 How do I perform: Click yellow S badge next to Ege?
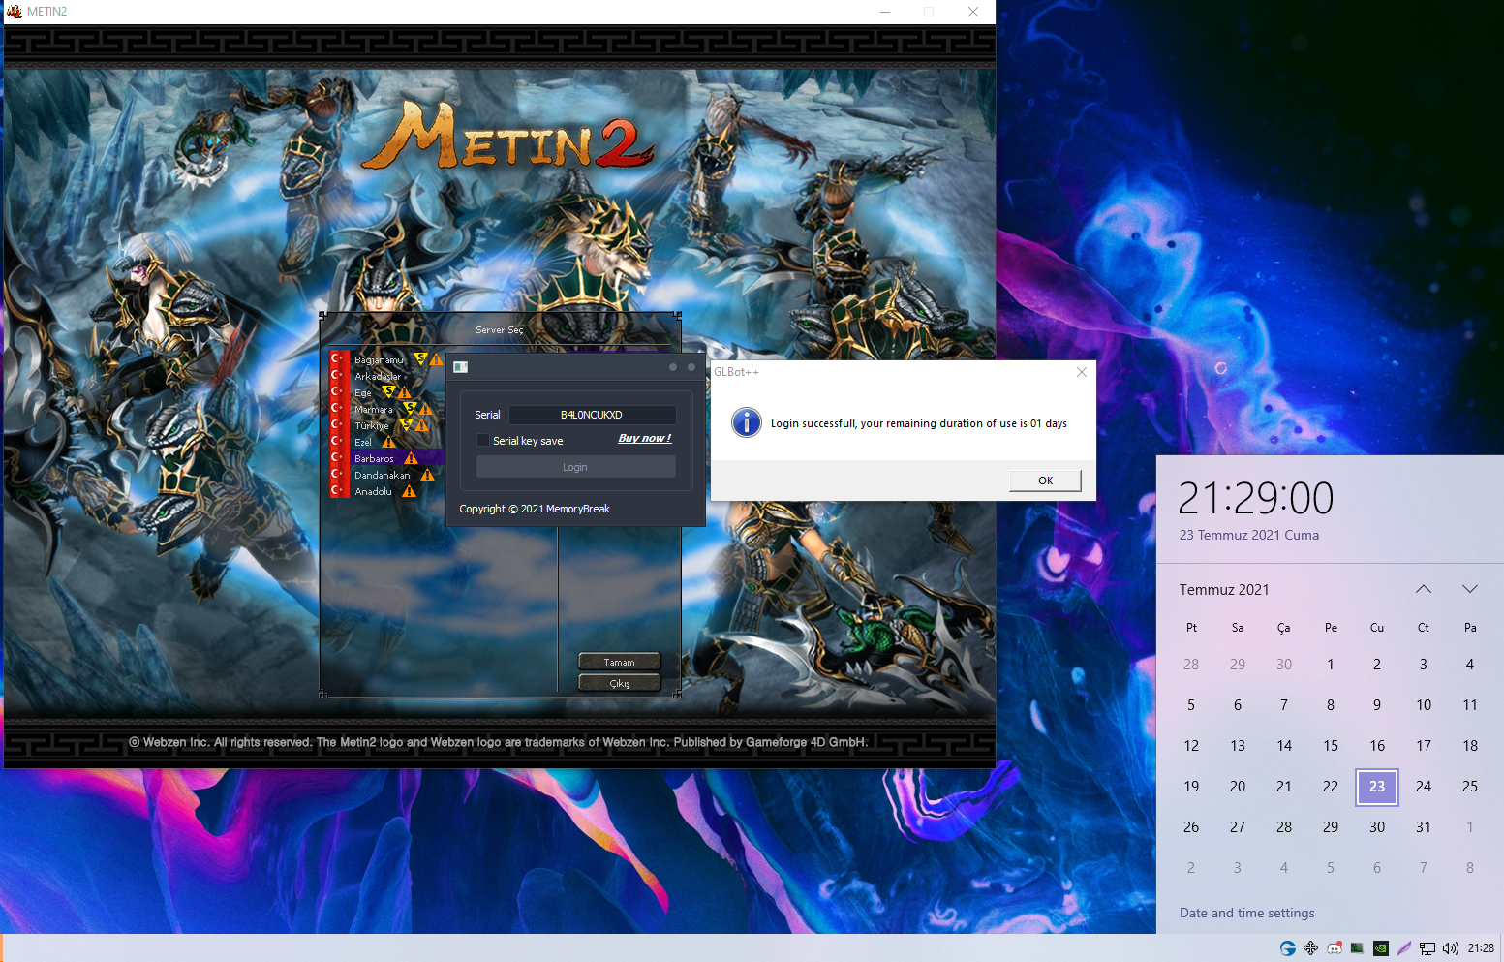(x=388, y=391)
